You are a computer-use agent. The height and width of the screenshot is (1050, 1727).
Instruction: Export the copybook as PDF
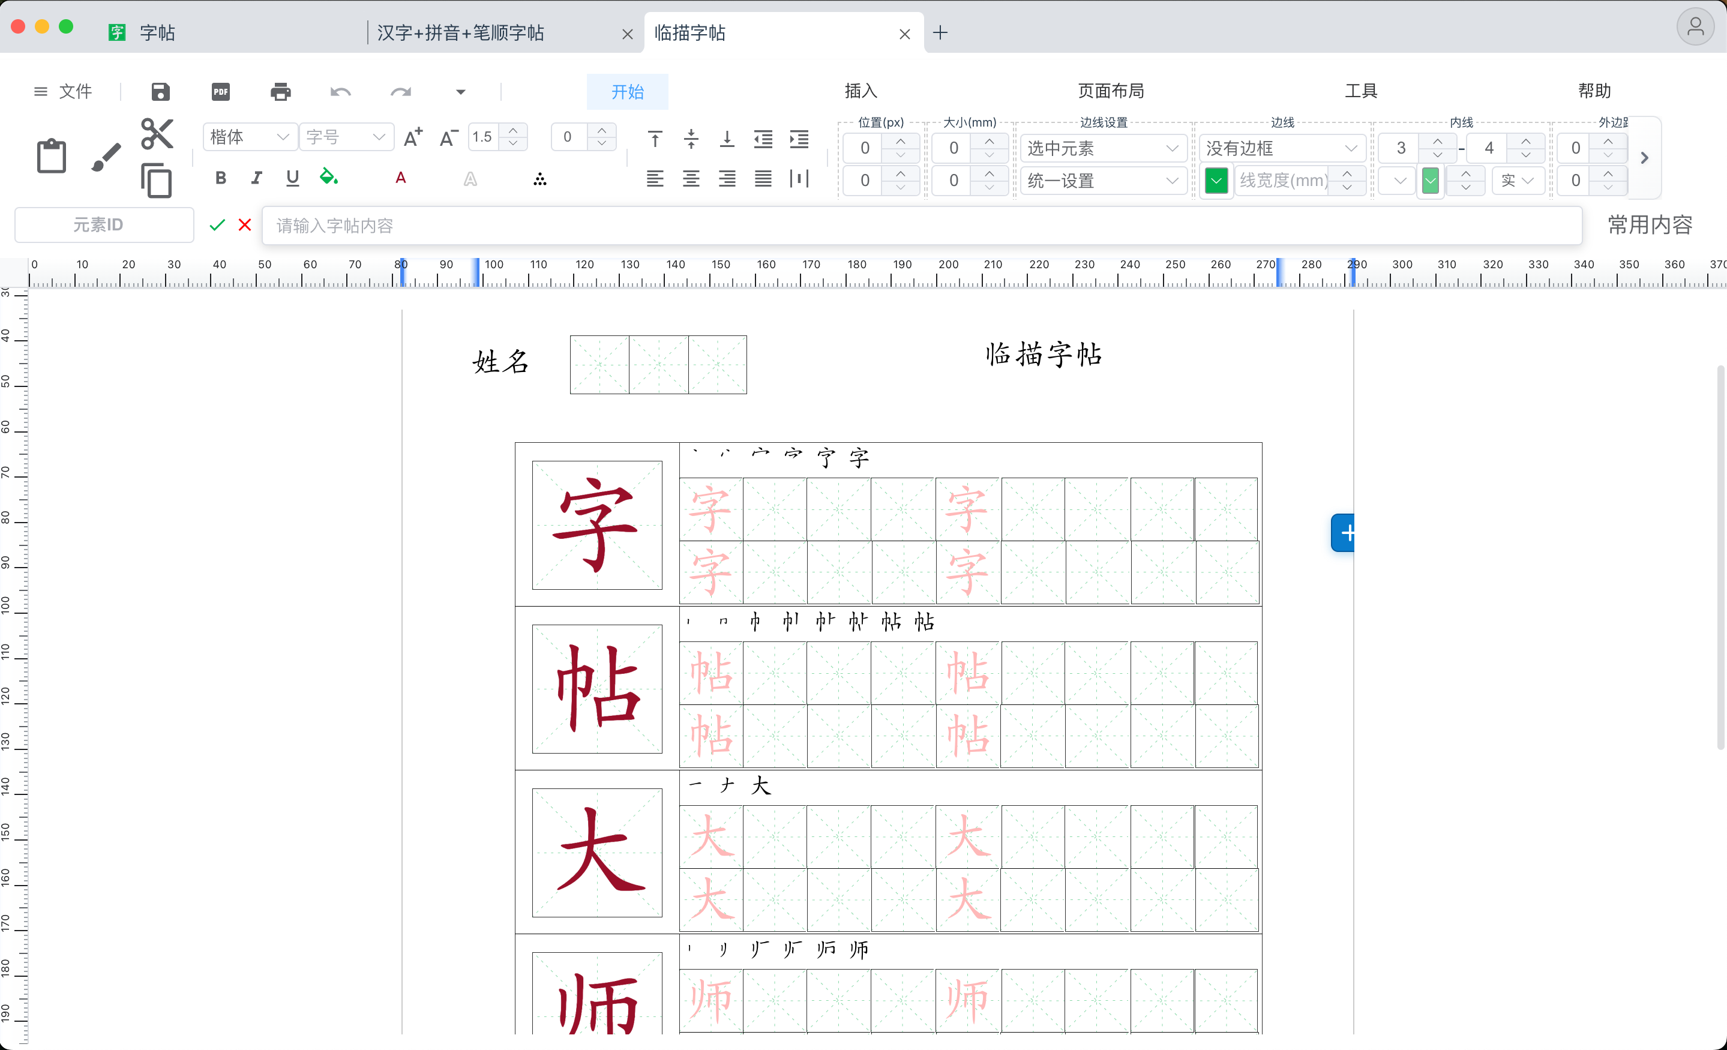tap(220, 92)
